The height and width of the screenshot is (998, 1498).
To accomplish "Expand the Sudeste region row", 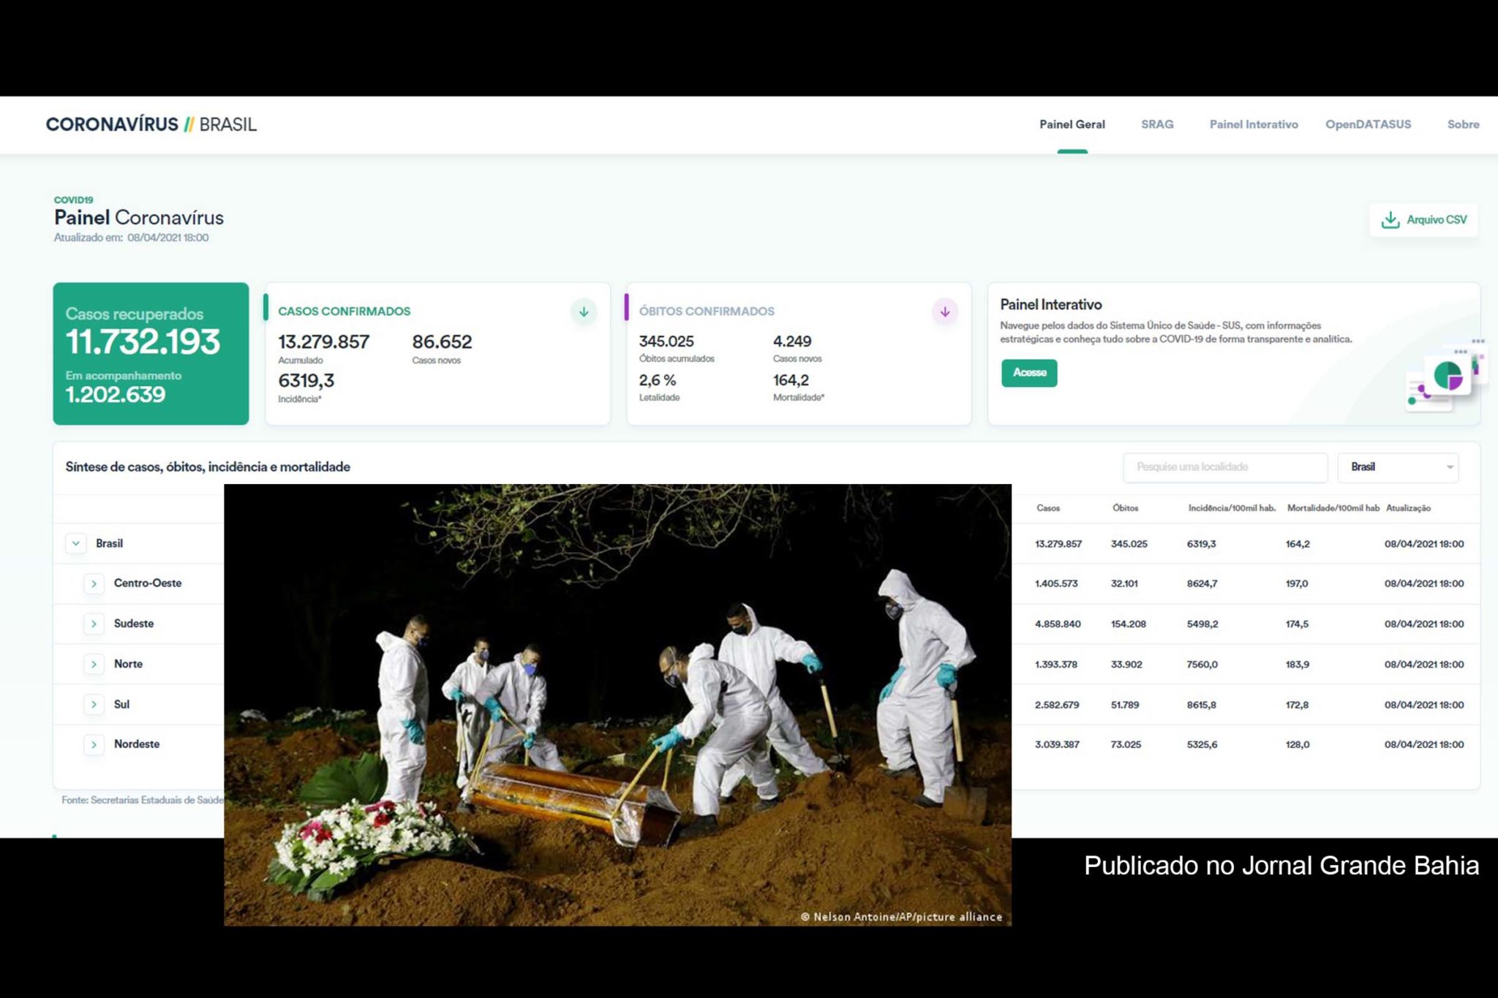I will pos(94,624).
